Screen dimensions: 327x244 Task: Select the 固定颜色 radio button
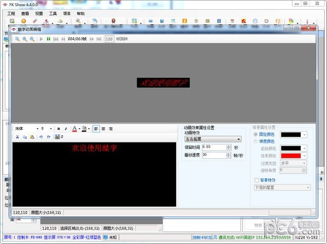pos(256,134)
